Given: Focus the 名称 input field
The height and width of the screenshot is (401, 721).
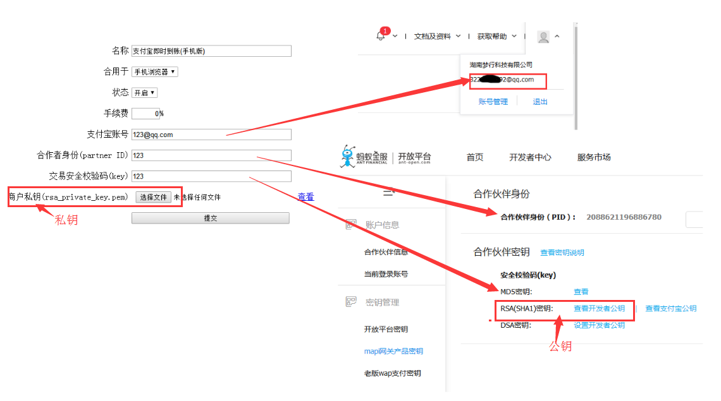Looking at the screenshot, I should point(211,51).
